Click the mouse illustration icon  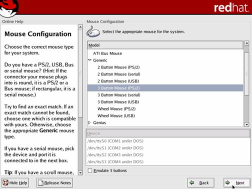93,31
